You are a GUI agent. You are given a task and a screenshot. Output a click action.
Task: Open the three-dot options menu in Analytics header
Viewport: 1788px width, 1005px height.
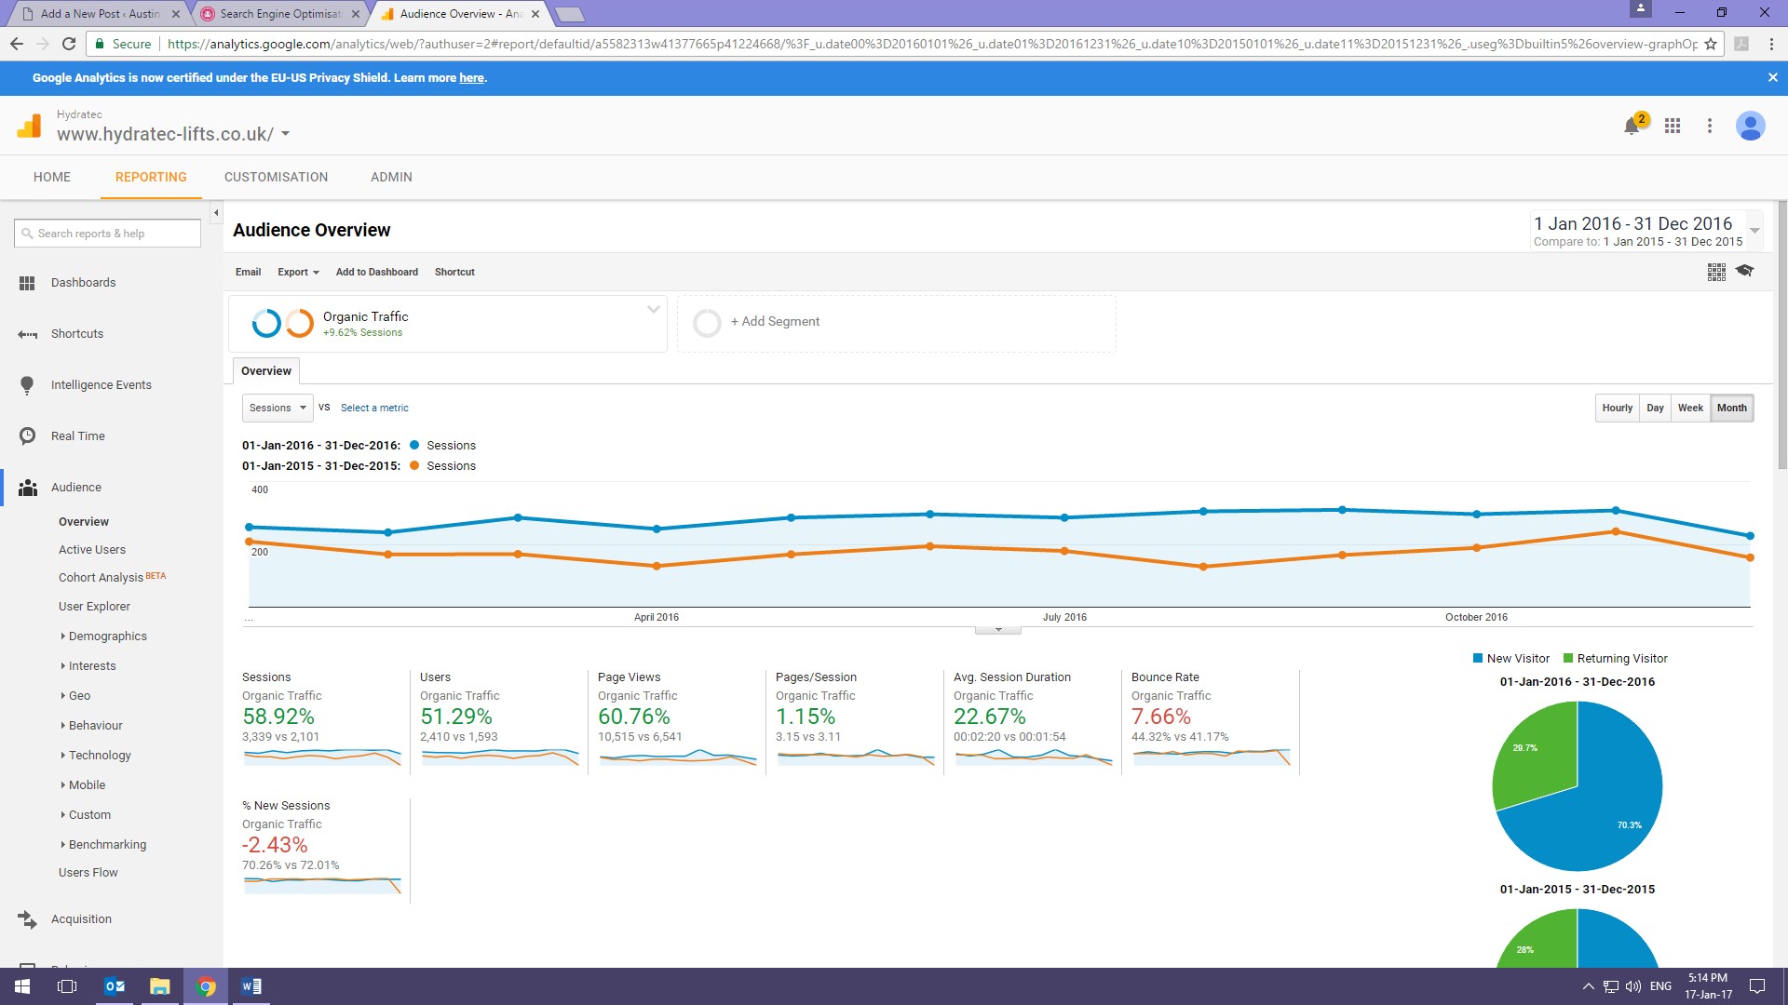click(x=1710, y=126)
